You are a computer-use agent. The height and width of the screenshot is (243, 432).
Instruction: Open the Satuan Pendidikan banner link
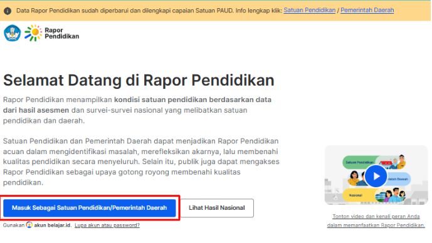coord(309,11)
